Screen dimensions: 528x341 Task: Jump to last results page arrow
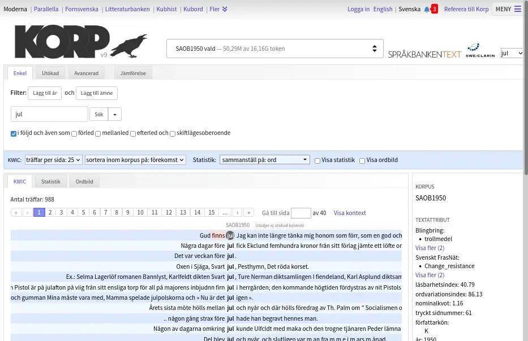pos(248,213)
